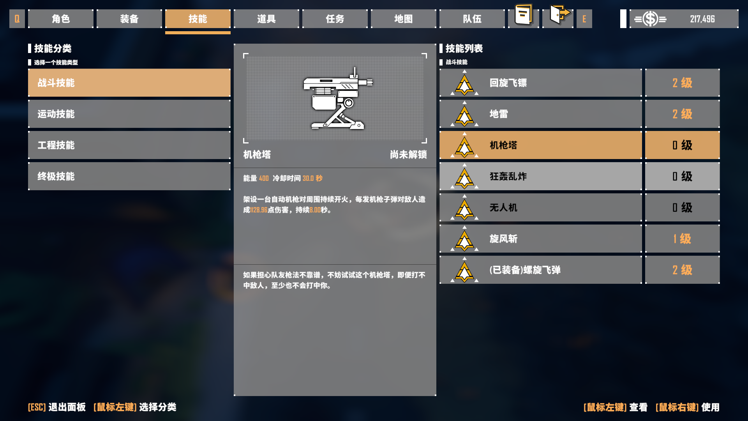
Task: Select the 运动技能 category
Action: click(x=129, y=114)
